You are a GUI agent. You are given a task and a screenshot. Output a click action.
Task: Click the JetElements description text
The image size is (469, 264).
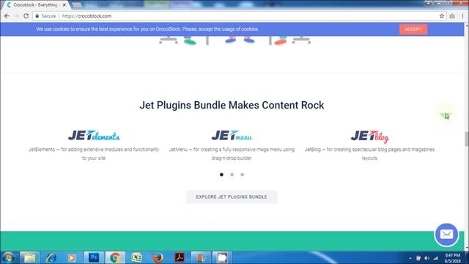pos(94,153)
